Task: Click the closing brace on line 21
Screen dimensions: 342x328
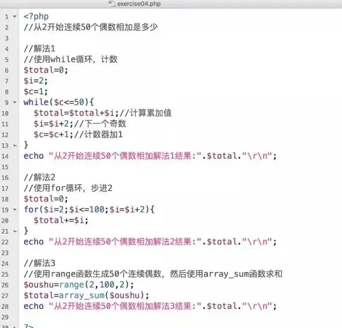Action: 26,231
